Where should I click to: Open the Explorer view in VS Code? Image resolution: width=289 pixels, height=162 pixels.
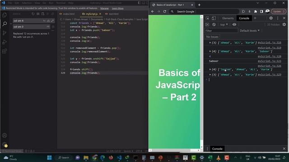coord(5,15)
